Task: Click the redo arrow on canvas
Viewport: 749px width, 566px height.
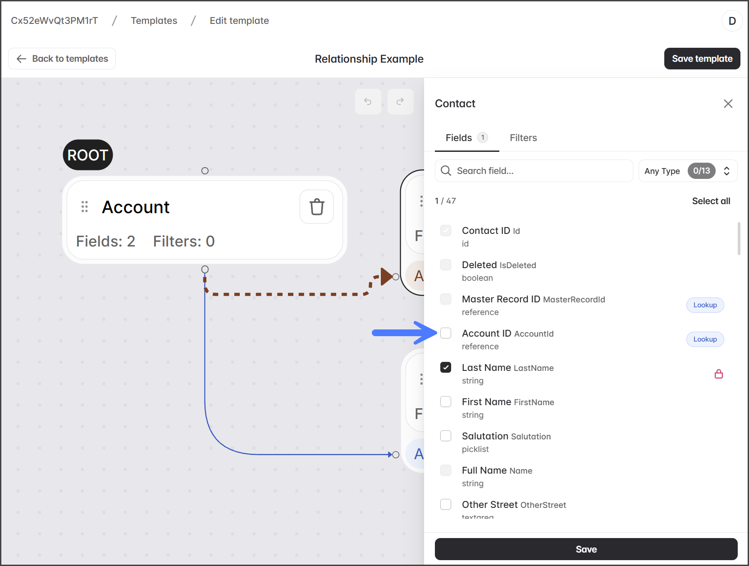Action: point(400,102)
